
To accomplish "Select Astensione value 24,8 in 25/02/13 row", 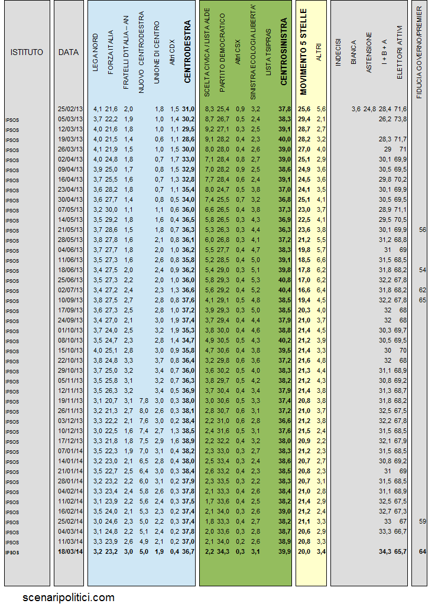I will [369, 109].
